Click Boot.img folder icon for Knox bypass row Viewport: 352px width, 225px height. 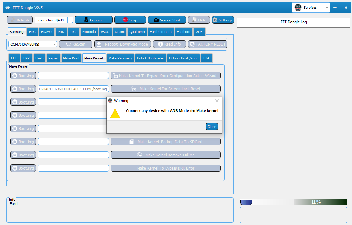[15, 76]
